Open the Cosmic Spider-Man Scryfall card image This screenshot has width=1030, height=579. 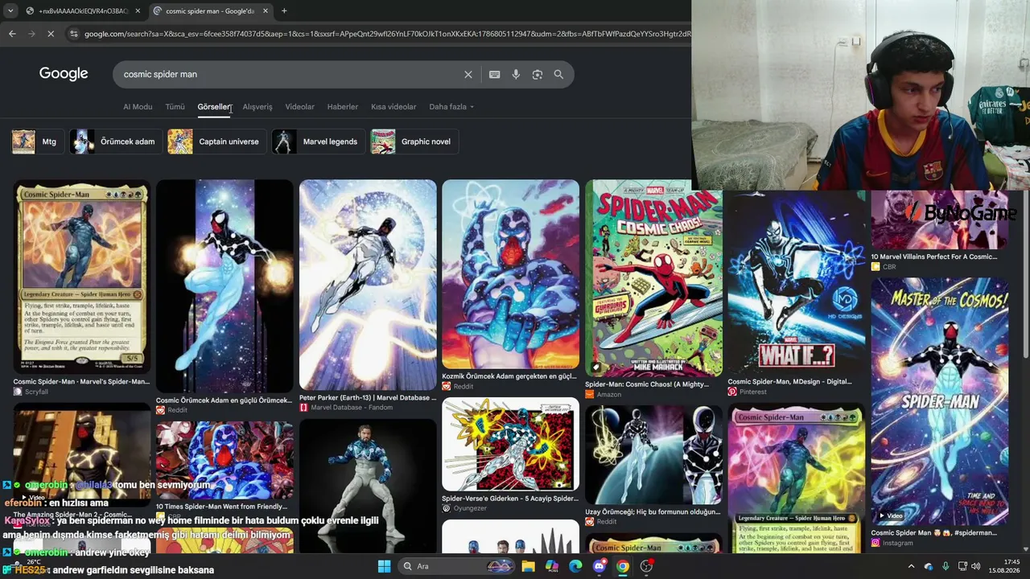81,277
